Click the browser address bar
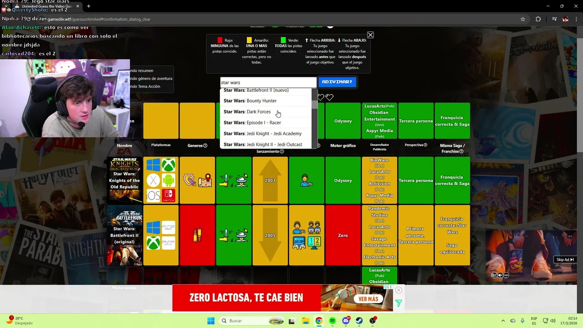Image resolution: width=583 pixels, height=328 pixels. pyautogui.click(x=282, y=19)
